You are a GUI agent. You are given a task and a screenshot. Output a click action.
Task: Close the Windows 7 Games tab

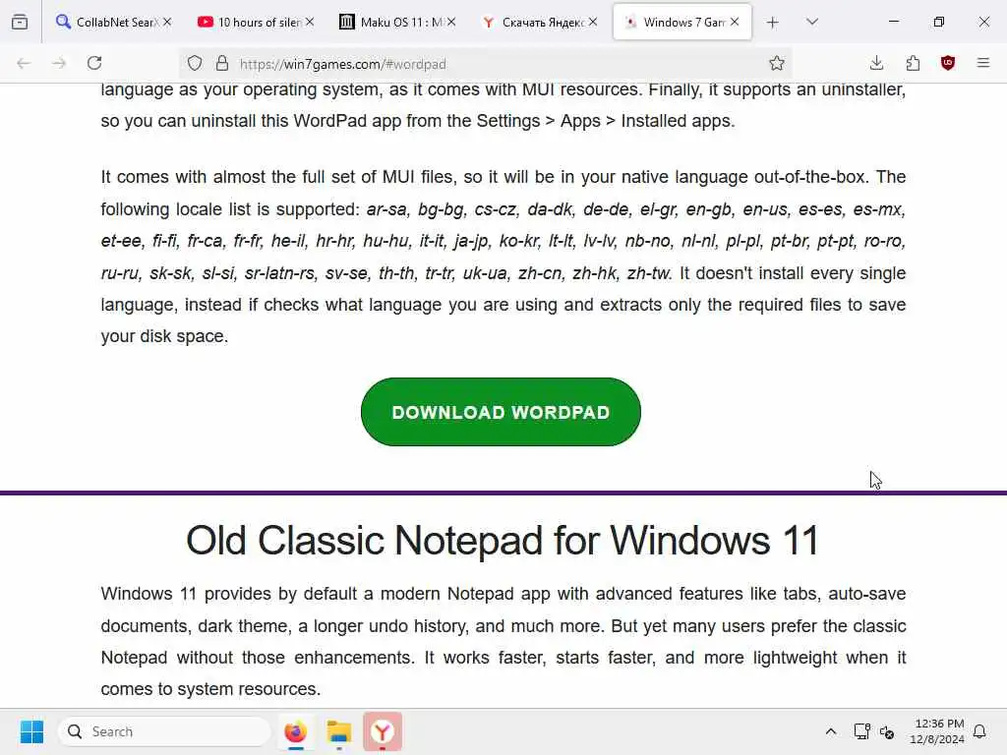coord(735,22)
